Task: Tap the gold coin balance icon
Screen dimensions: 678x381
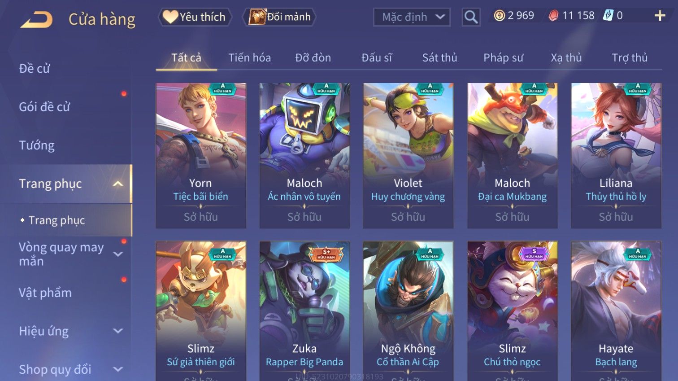Action: click(499, 16)
